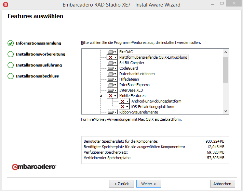Close the InstallAware Wizard window
Screen dimensions: 243x191
(234, 3)
